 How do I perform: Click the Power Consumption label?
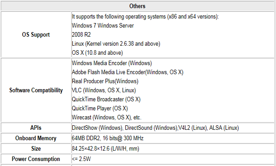pos(36,159)
